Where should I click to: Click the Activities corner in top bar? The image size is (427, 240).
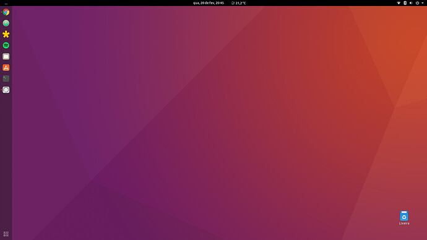tap(6, 3)
